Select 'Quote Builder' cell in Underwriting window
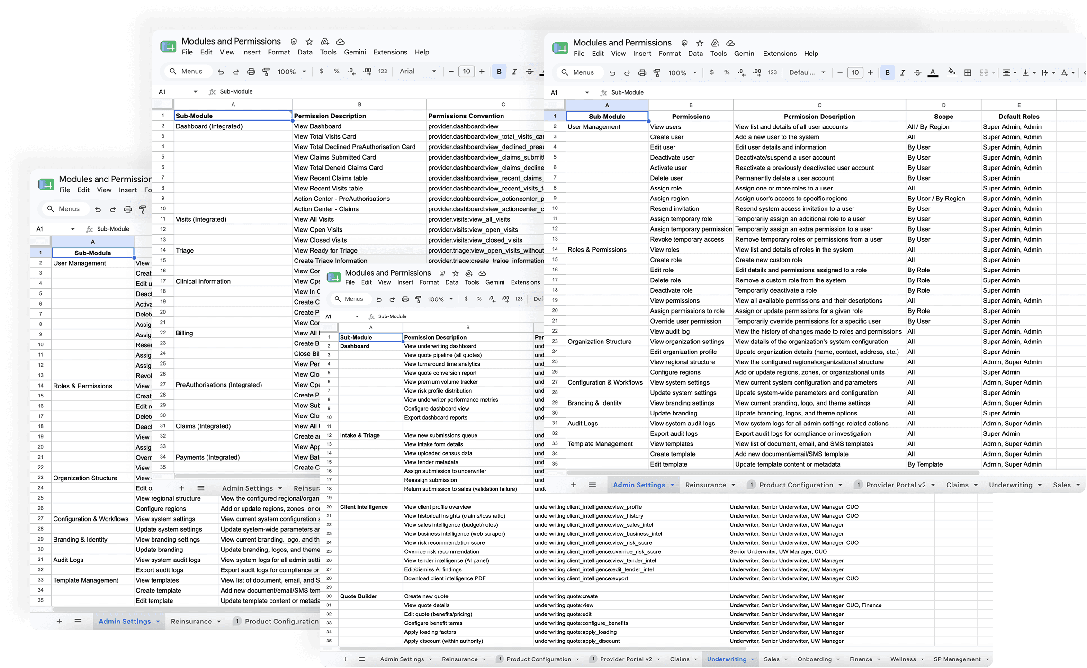Screen dimensions: 1087x668 (x=370, y=596)
